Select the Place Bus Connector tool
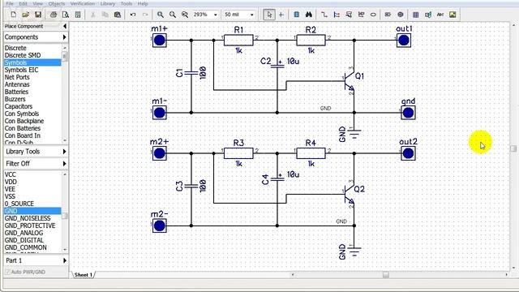519x292 pixels. click(349, 15)
